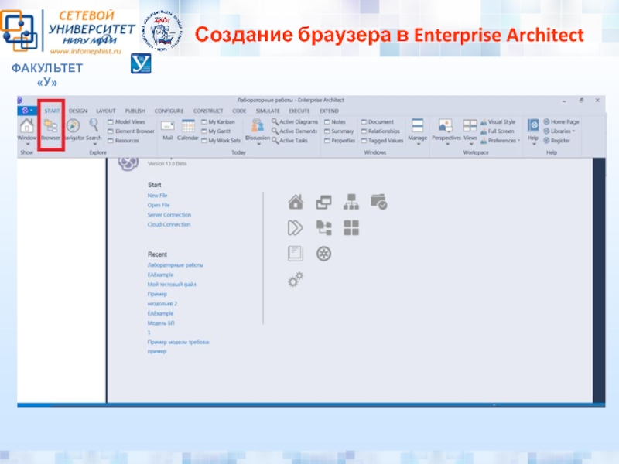Switch to the DESIGN ribbon tab
The width and height of the screenshot is (619, 464).
coord(77,111)
